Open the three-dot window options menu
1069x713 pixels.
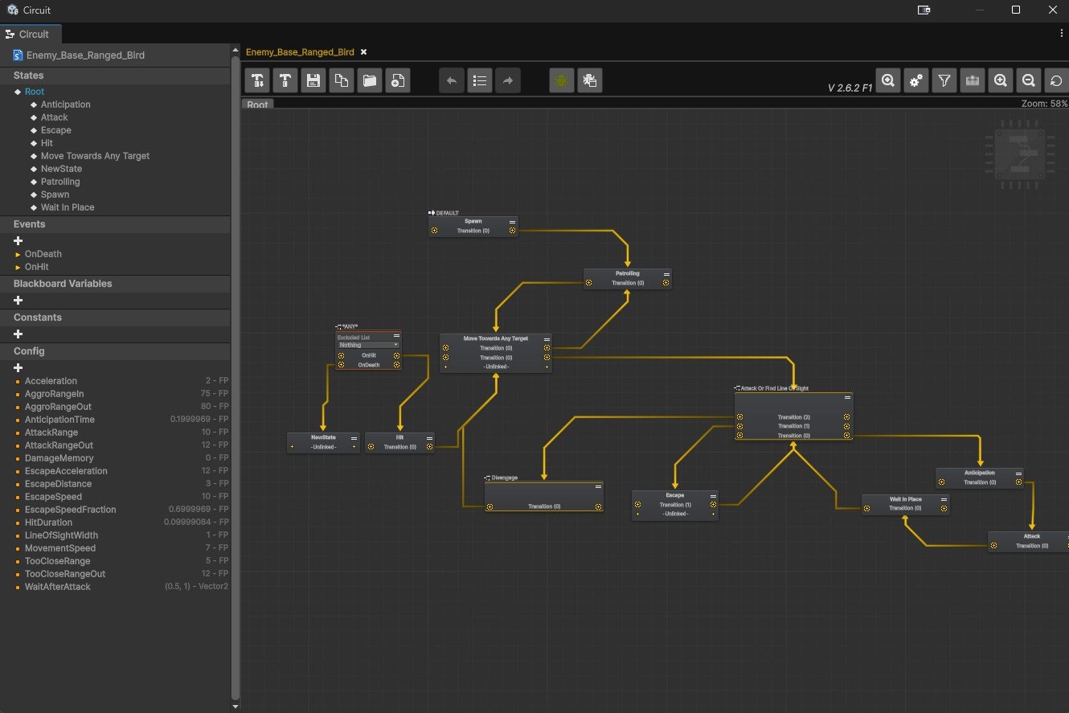click(1062, 33)
